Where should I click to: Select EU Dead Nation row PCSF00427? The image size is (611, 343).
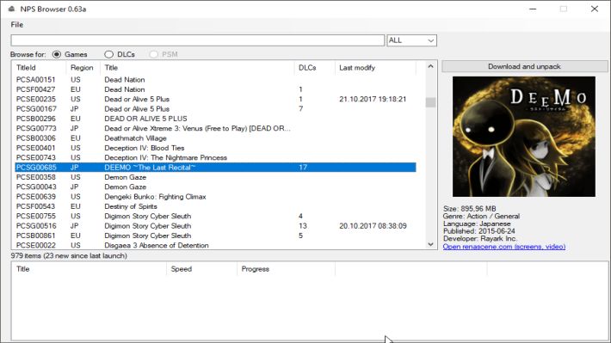click(215, 89)
